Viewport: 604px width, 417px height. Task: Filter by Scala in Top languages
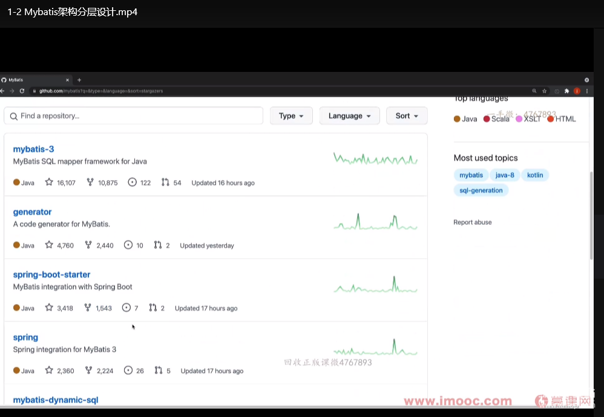[x=496, y=119]
